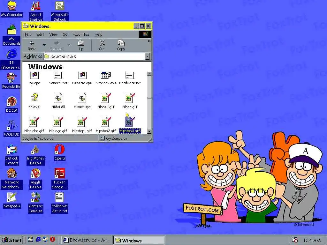327x245 pixels.
Task: Launch the Opera desktop shortcut
Action: [x=60, y=152]
